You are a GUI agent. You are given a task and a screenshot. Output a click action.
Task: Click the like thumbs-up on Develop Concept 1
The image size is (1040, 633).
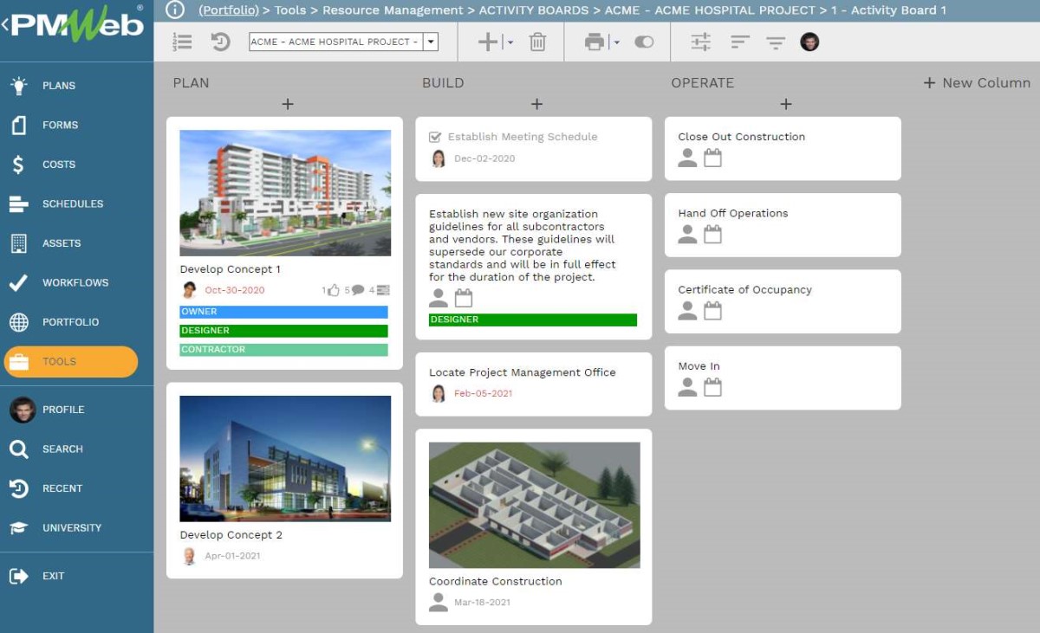333,290
